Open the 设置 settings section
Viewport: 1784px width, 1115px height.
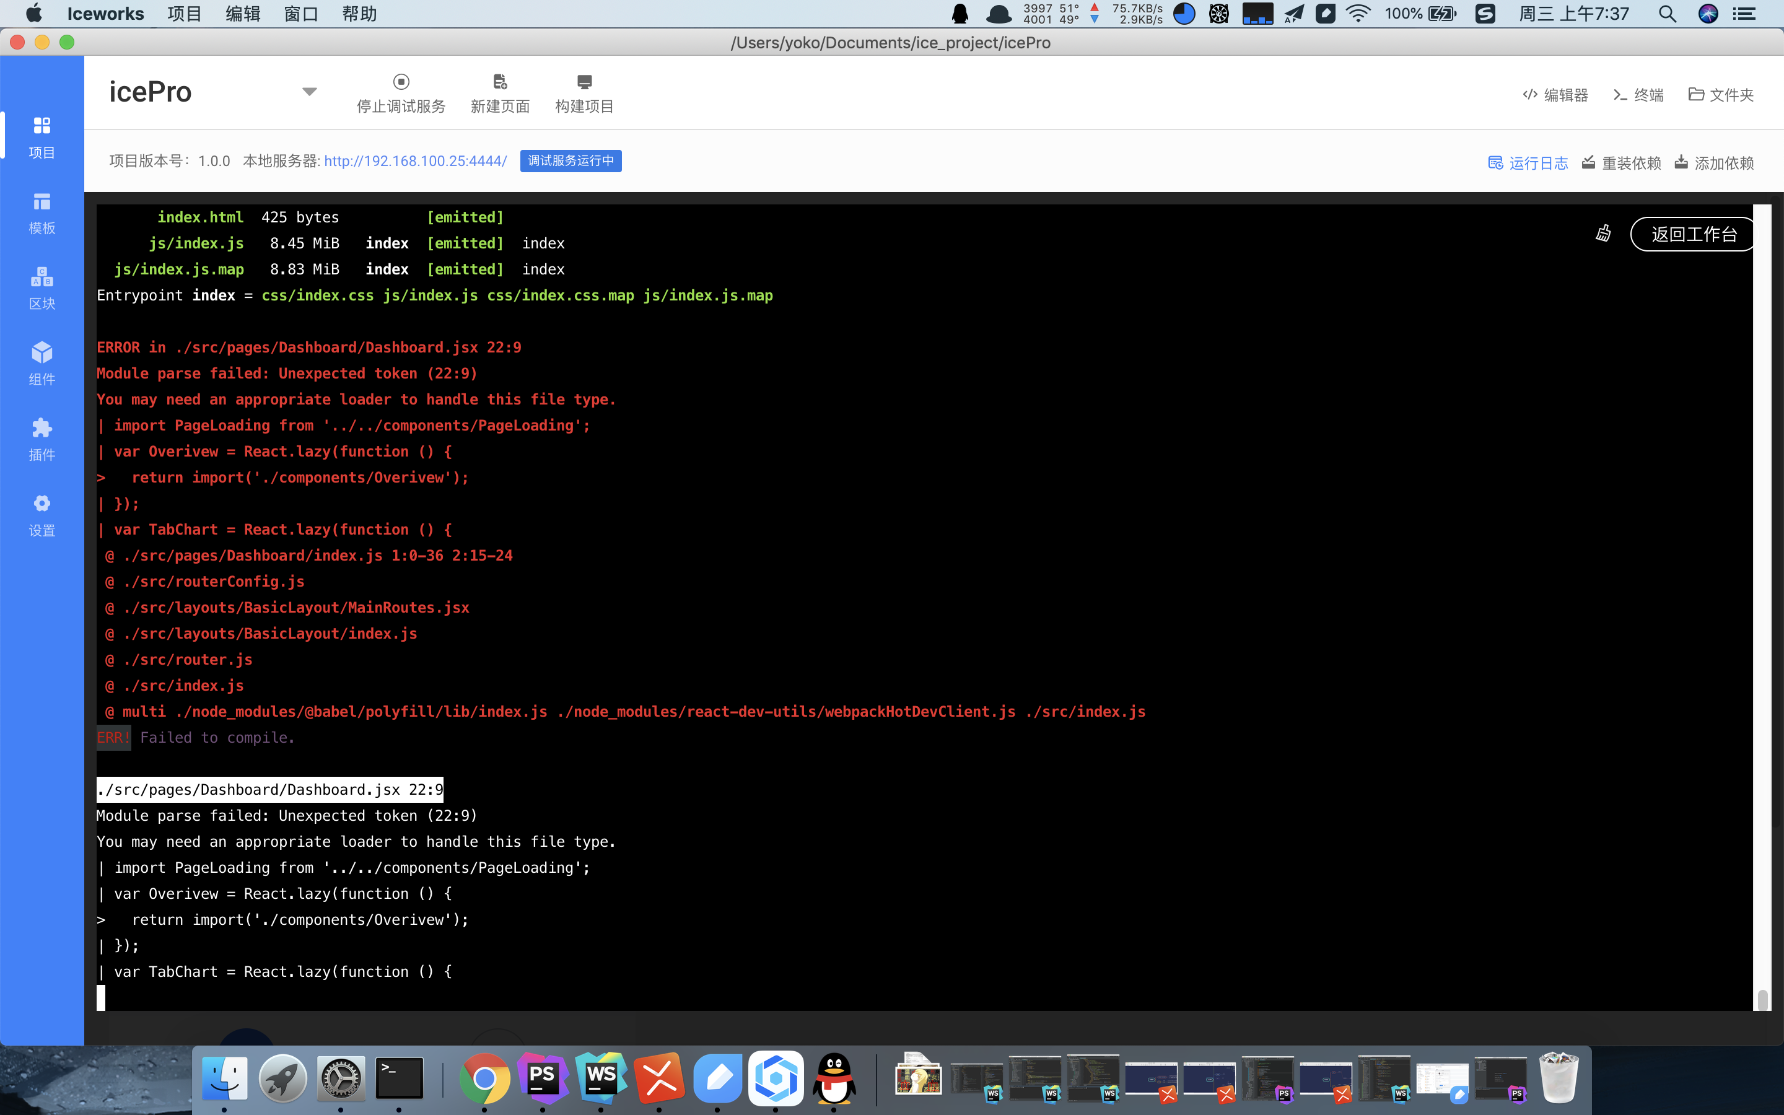(42, 515)
